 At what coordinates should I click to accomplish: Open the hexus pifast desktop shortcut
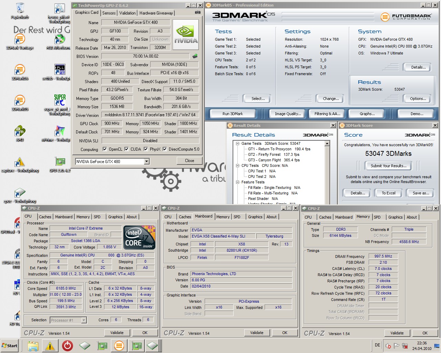coord(59,13)
